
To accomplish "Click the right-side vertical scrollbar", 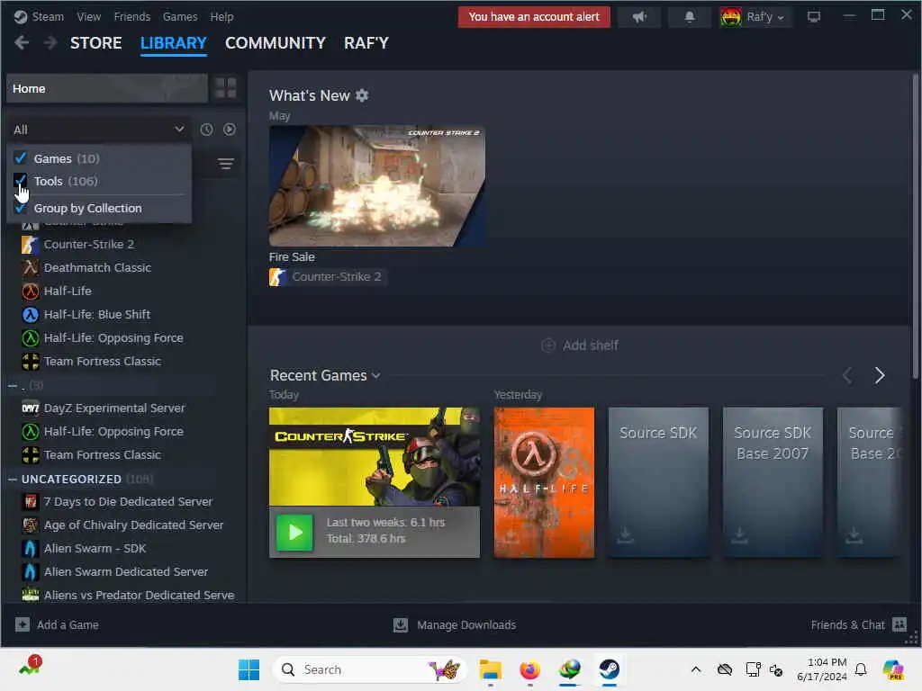I will (916, 226).
